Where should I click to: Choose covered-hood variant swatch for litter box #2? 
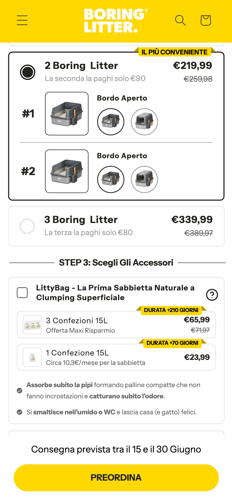pyautogui.click(x=144, y=179)
